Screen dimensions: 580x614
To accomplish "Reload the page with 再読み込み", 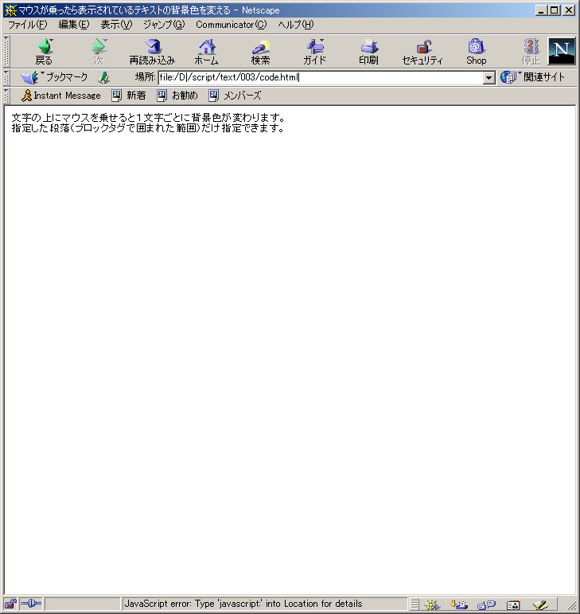I will (x=153, y=52).
